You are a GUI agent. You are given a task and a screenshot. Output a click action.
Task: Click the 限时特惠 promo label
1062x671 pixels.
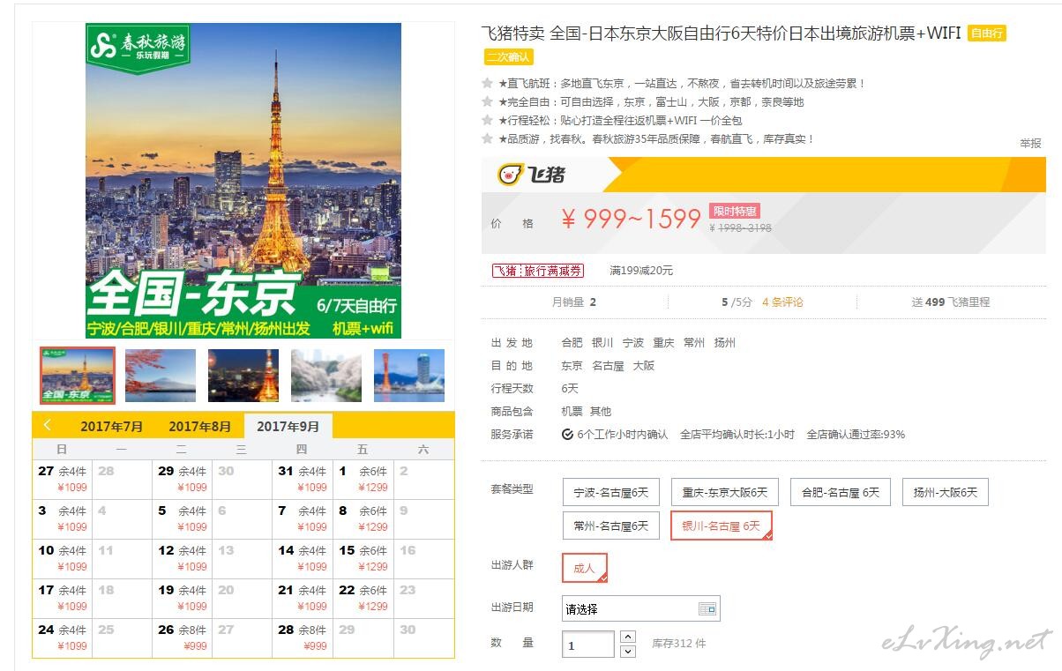coord(735,212)
